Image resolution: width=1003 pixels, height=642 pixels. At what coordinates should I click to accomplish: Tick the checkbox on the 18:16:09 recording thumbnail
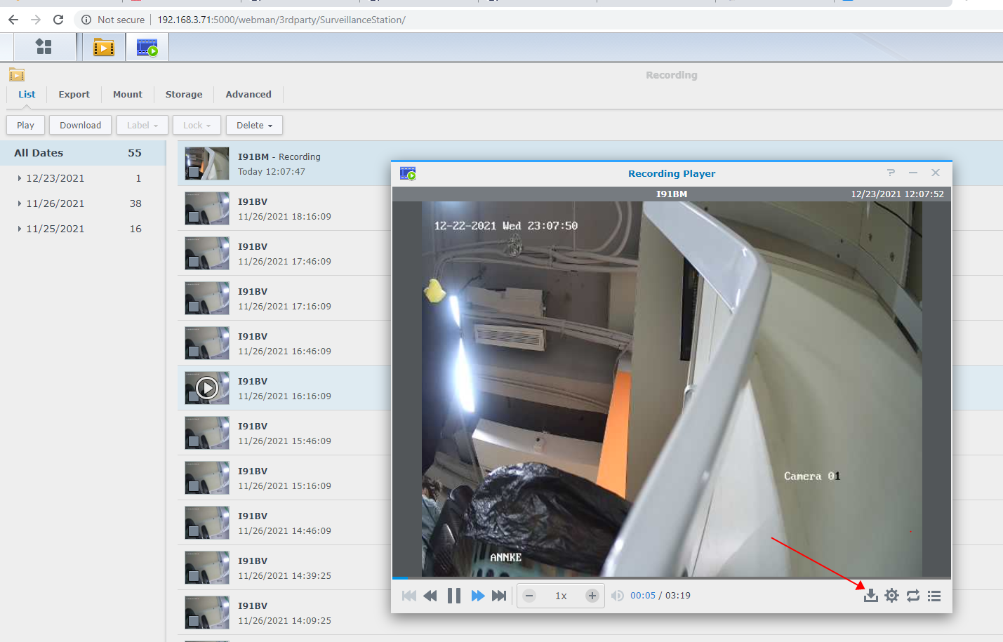[x=193, y=217]
